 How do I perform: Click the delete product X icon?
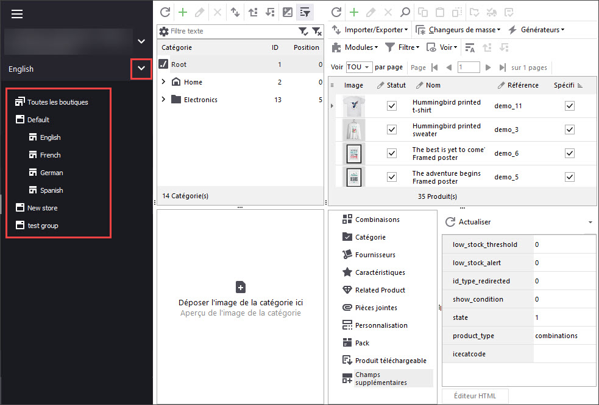pos(388,12)
